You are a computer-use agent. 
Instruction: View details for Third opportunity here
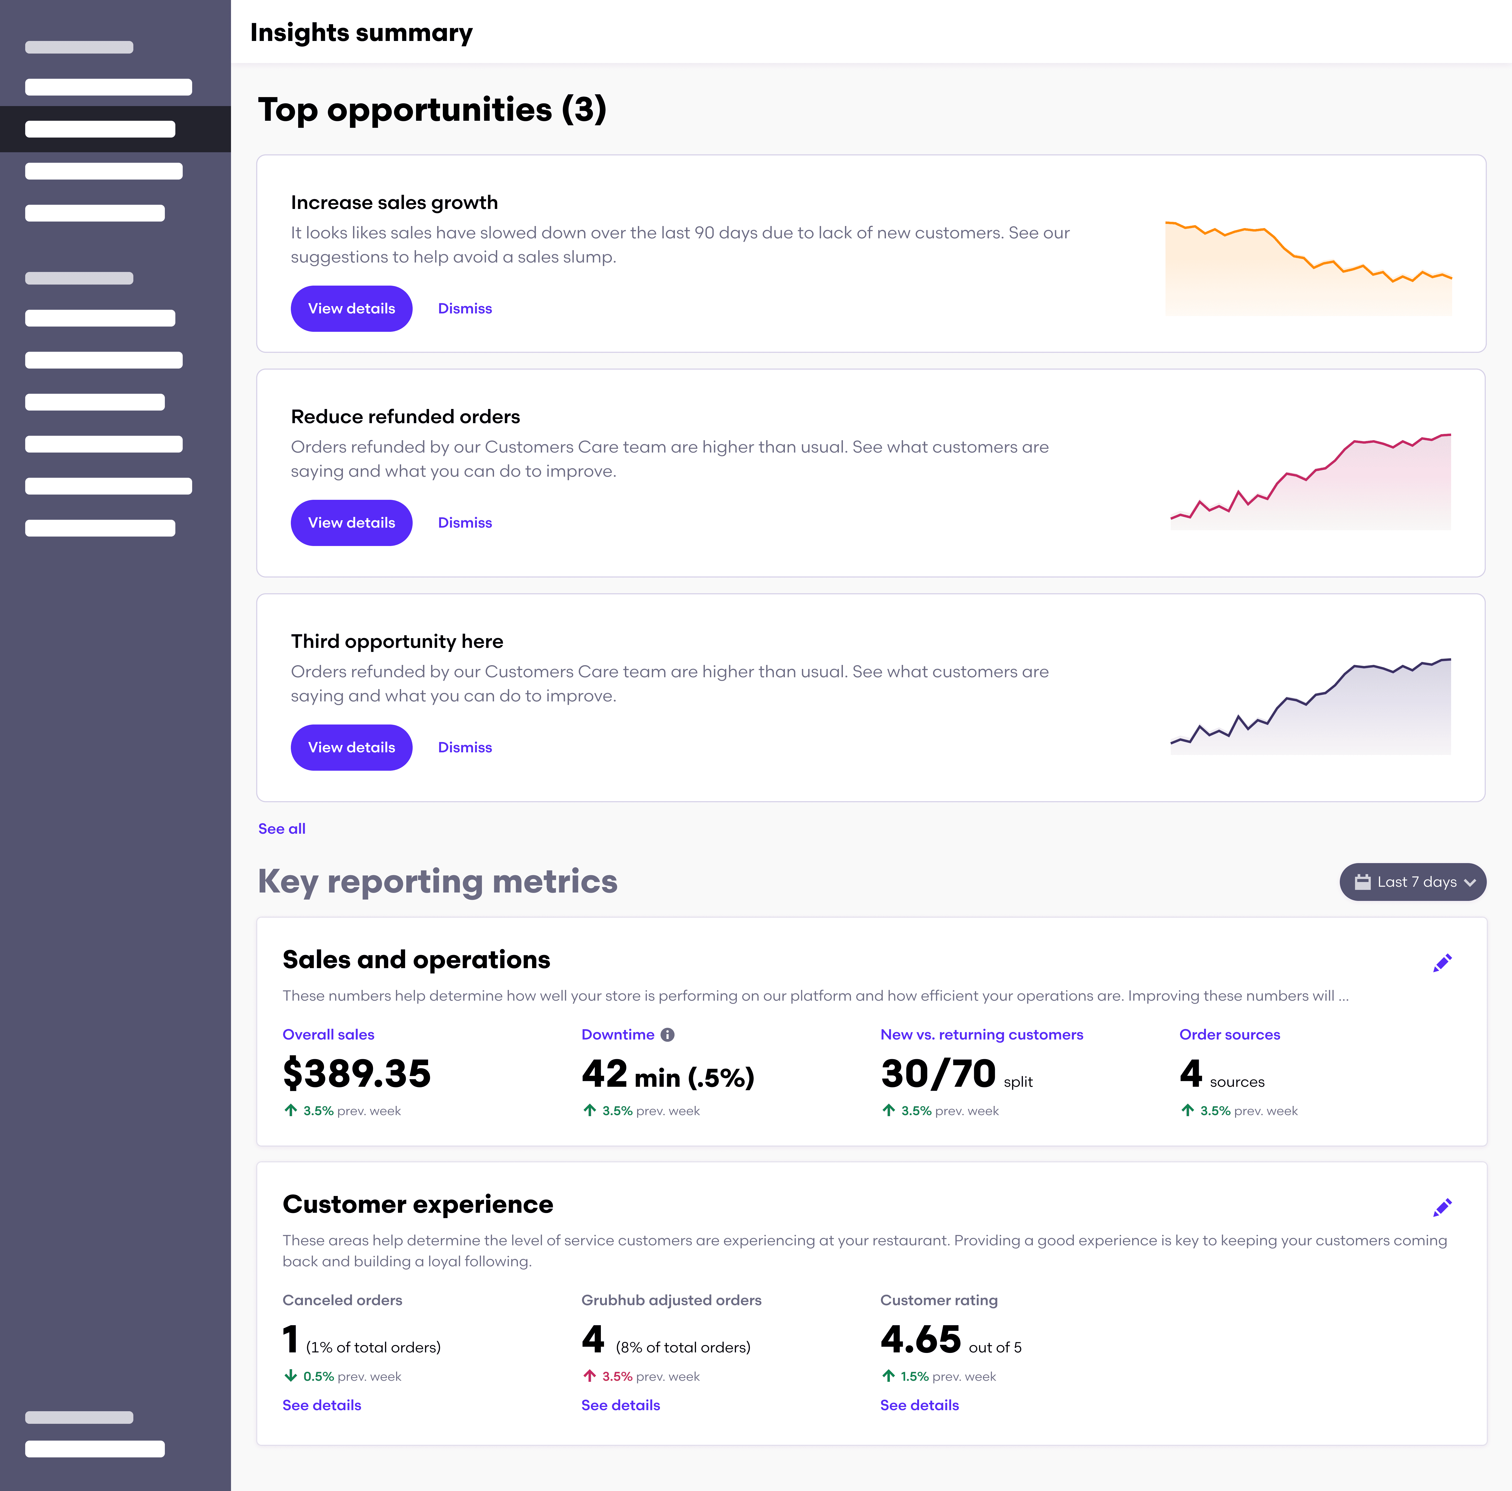pyautogui.click(x=351, y=747)
